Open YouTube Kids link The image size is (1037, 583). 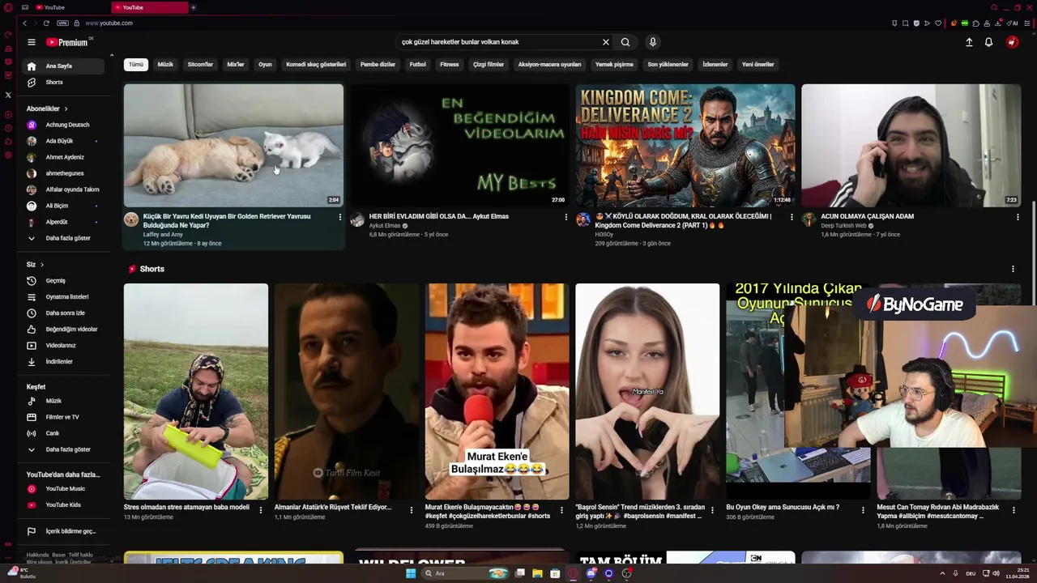(x=65, y=504)
